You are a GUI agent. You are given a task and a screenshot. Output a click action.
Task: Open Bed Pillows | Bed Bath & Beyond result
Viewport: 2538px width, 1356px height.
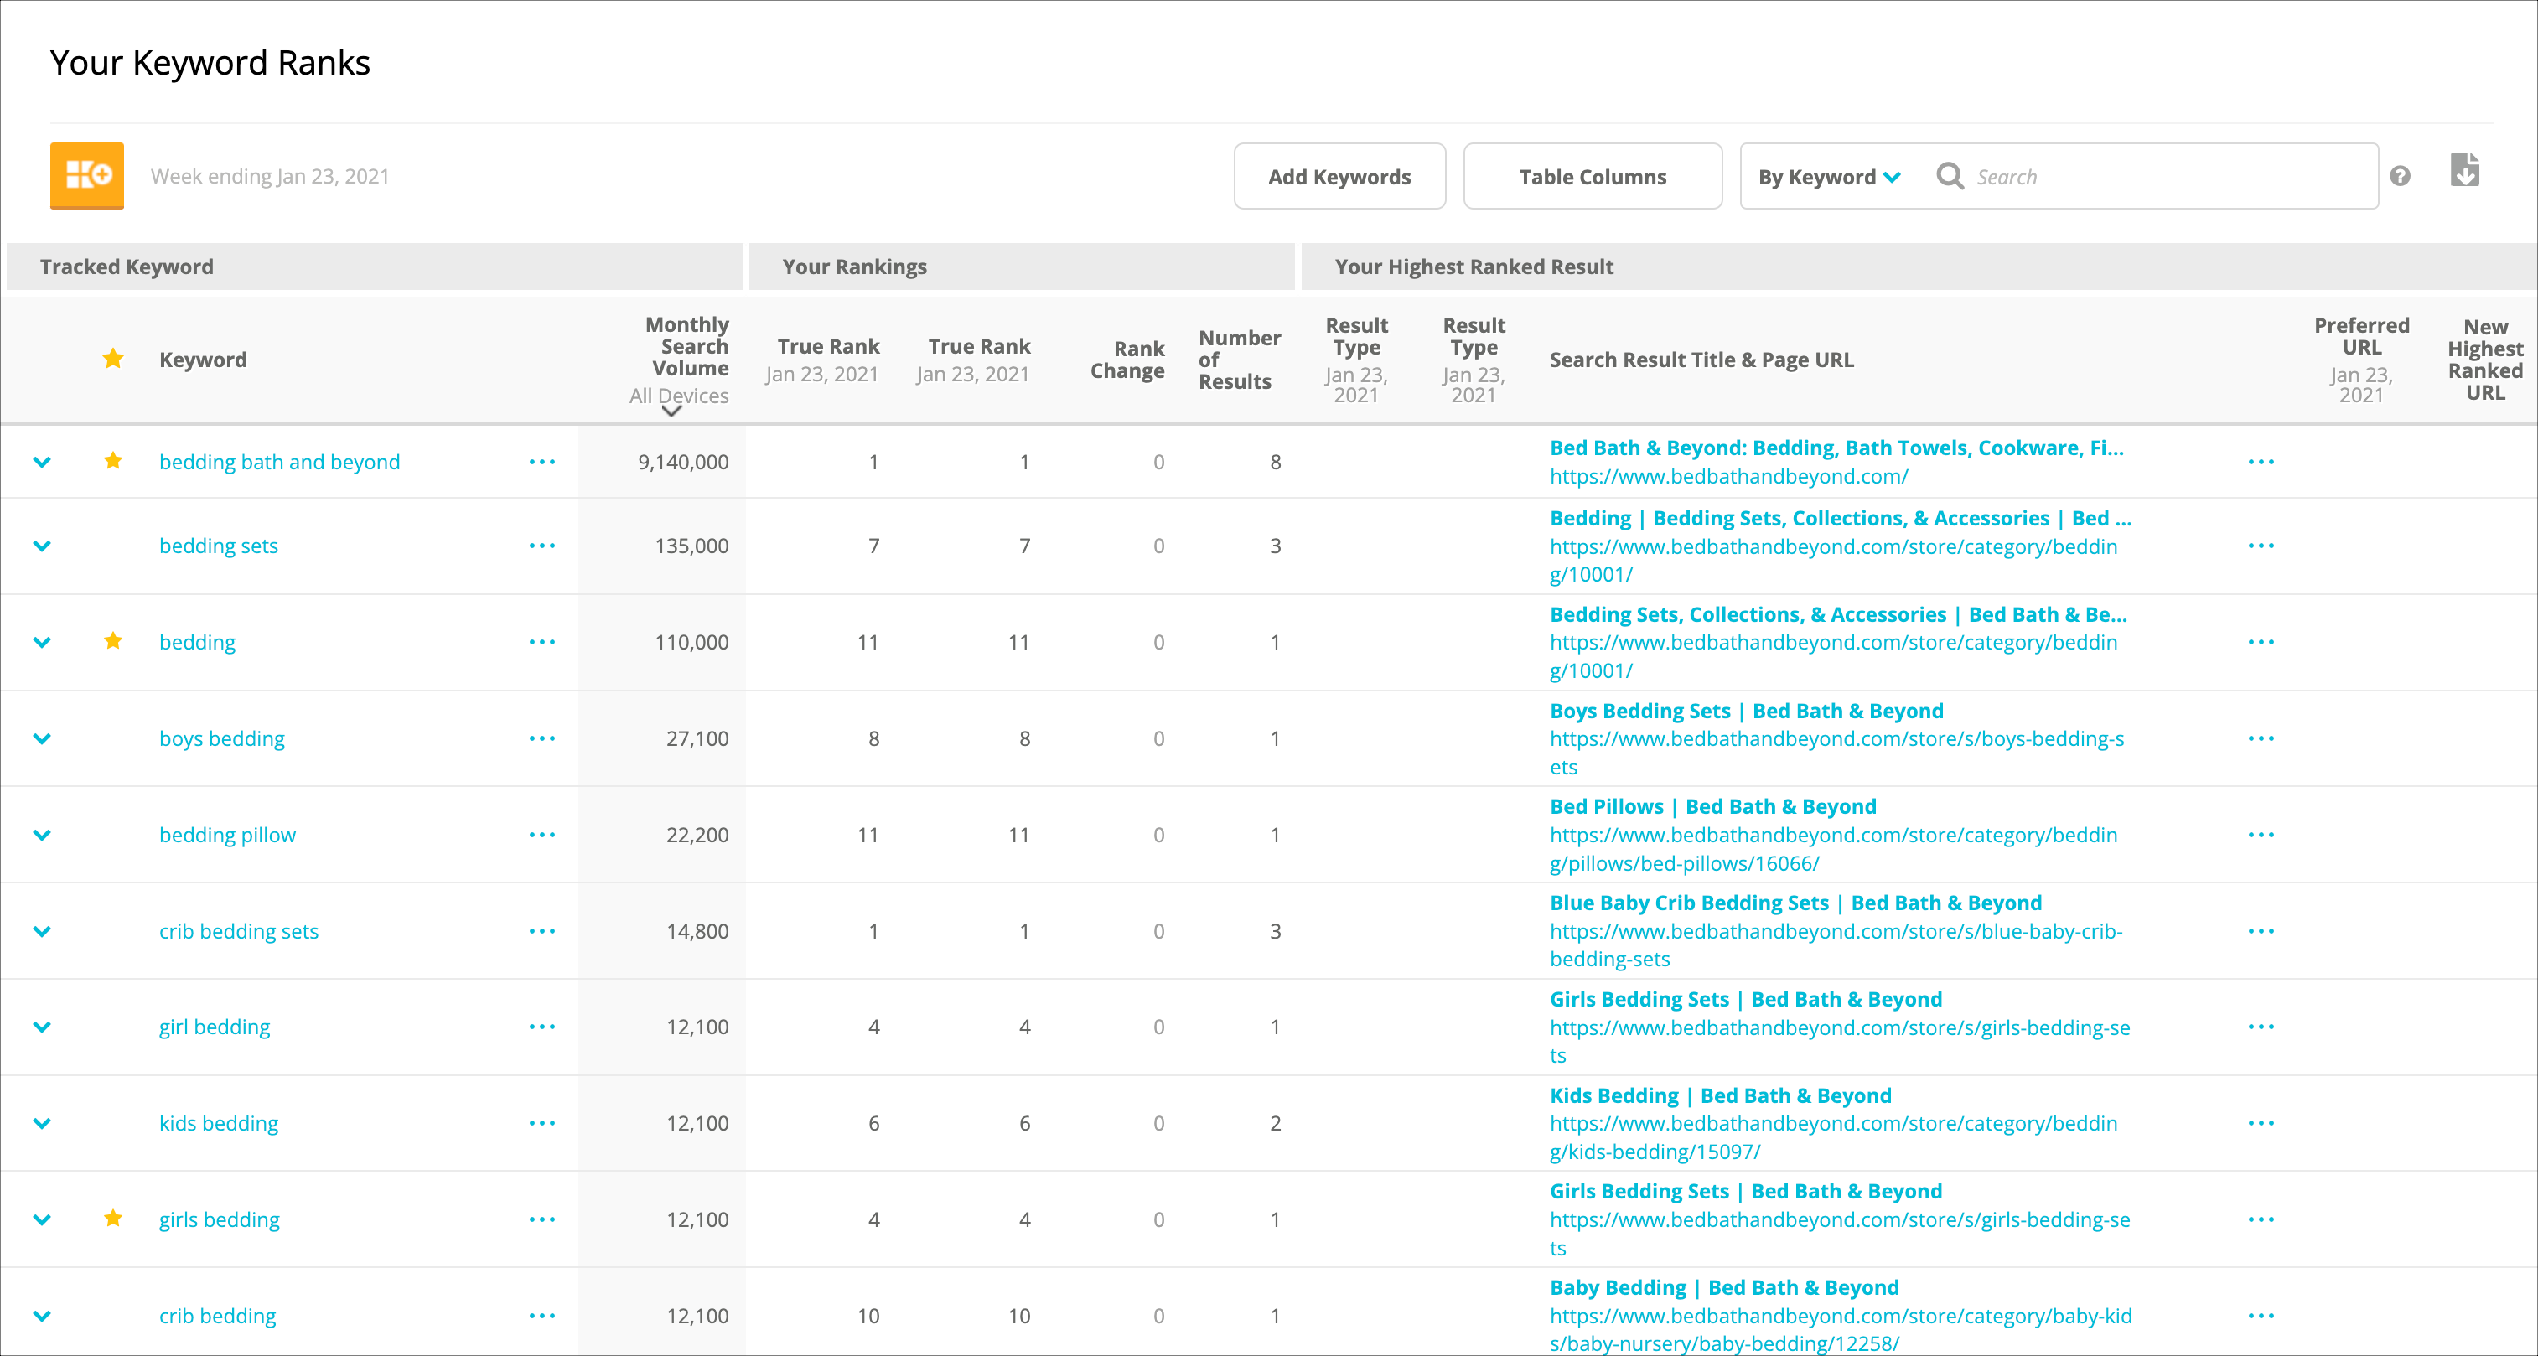tap(1712, 807)
